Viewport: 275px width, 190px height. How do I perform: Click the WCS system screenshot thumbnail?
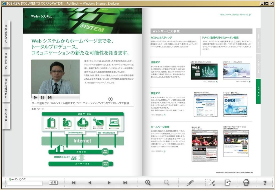coord(204,71)
